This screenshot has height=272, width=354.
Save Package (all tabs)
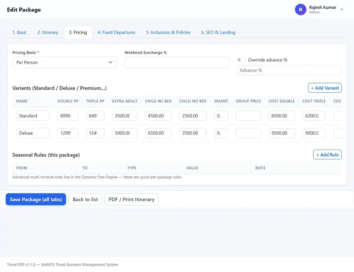click(36, 200)
